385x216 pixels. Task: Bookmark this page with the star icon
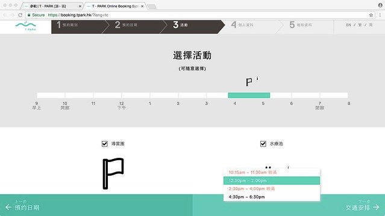371,15
